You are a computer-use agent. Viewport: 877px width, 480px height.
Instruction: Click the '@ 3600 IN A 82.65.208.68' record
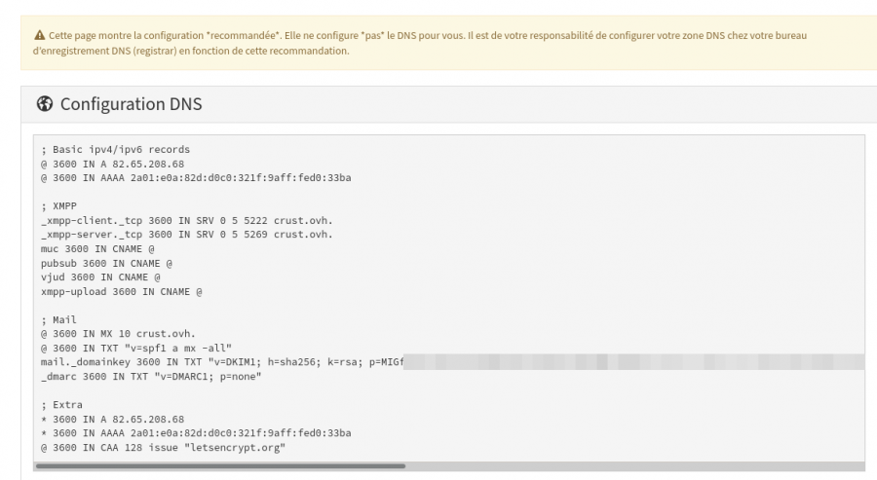pyautogui.click(x=112, y=164)
